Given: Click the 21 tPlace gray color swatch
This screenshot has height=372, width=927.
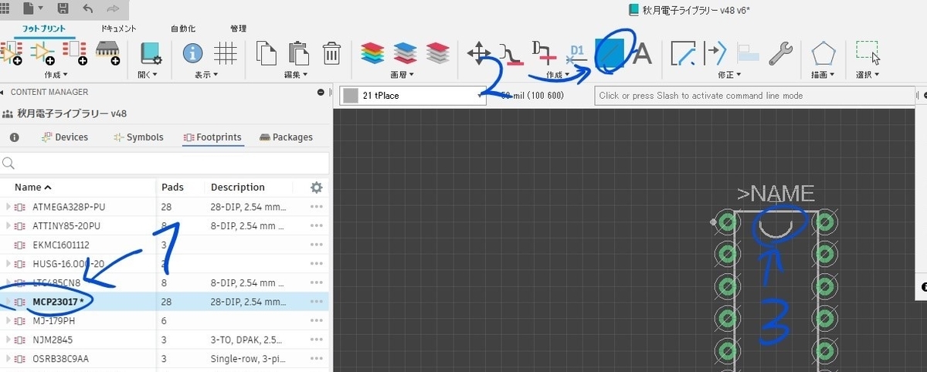Looking at the screenshot, I should [351, 96].
